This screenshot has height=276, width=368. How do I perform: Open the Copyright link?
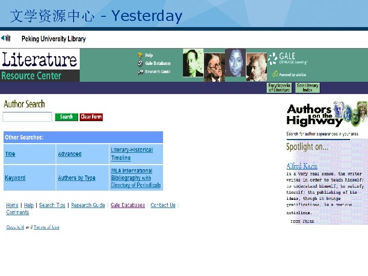coord(15,227)
